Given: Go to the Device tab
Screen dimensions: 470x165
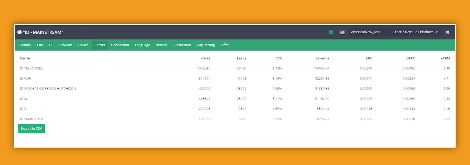Looking at the screenshot, I should [83, 45].
